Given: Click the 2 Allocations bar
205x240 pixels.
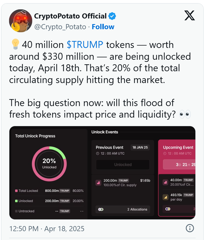Looking at the screenshot, I should tap(123, 209).
